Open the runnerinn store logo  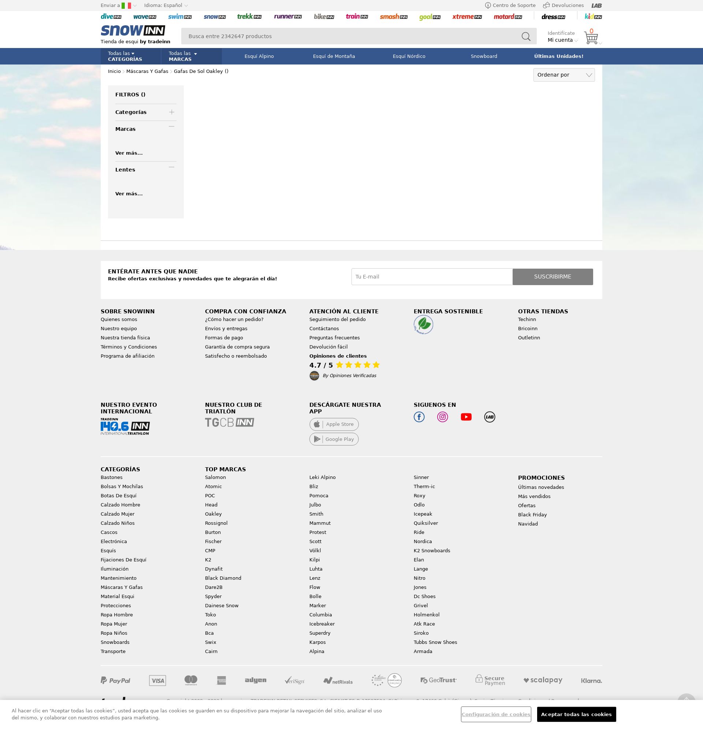point(288,16)
